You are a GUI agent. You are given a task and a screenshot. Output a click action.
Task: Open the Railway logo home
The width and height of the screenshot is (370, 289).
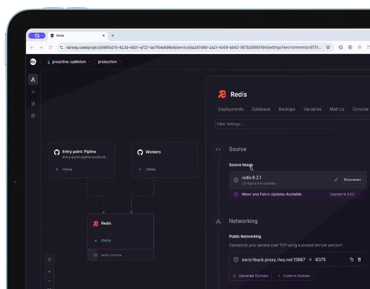coord(33,62)
